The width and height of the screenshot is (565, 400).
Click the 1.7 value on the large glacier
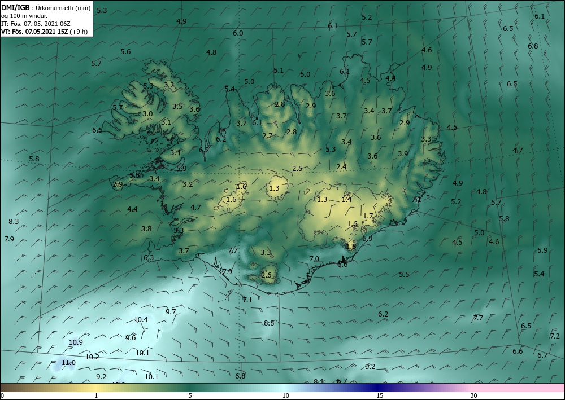point(368,216)
